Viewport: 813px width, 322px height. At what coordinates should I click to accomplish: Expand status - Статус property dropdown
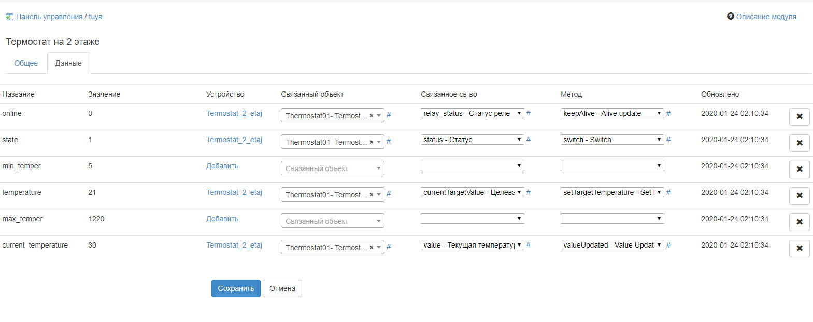(472, 140)
